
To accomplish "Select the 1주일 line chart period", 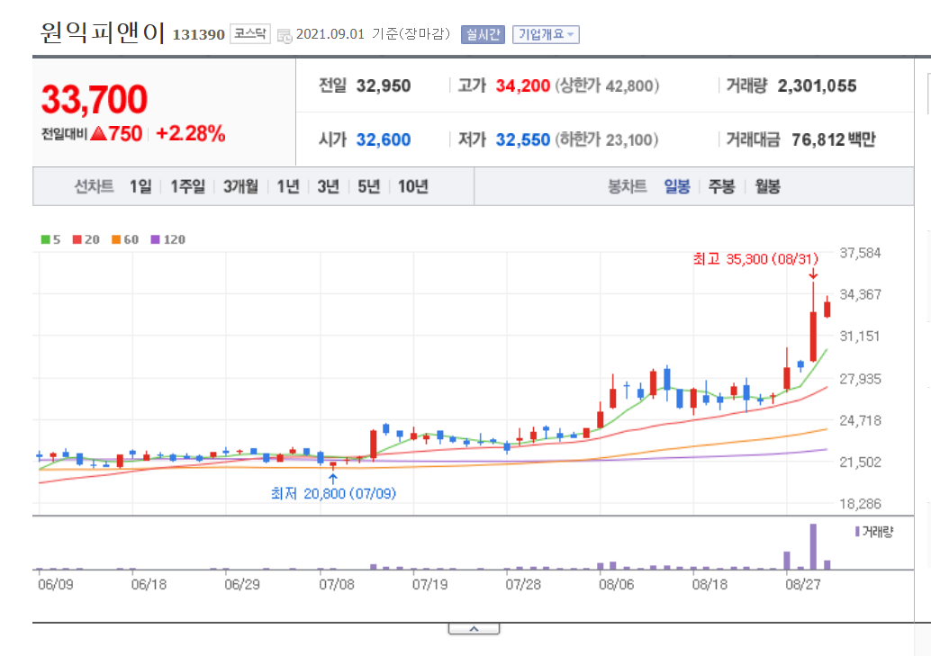I will click(x=187, y=187).
